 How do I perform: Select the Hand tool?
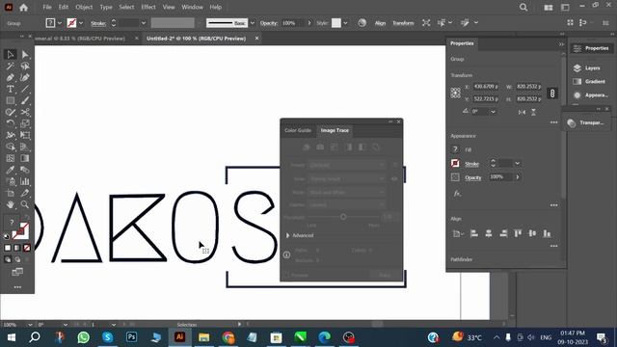coord(11,204)
